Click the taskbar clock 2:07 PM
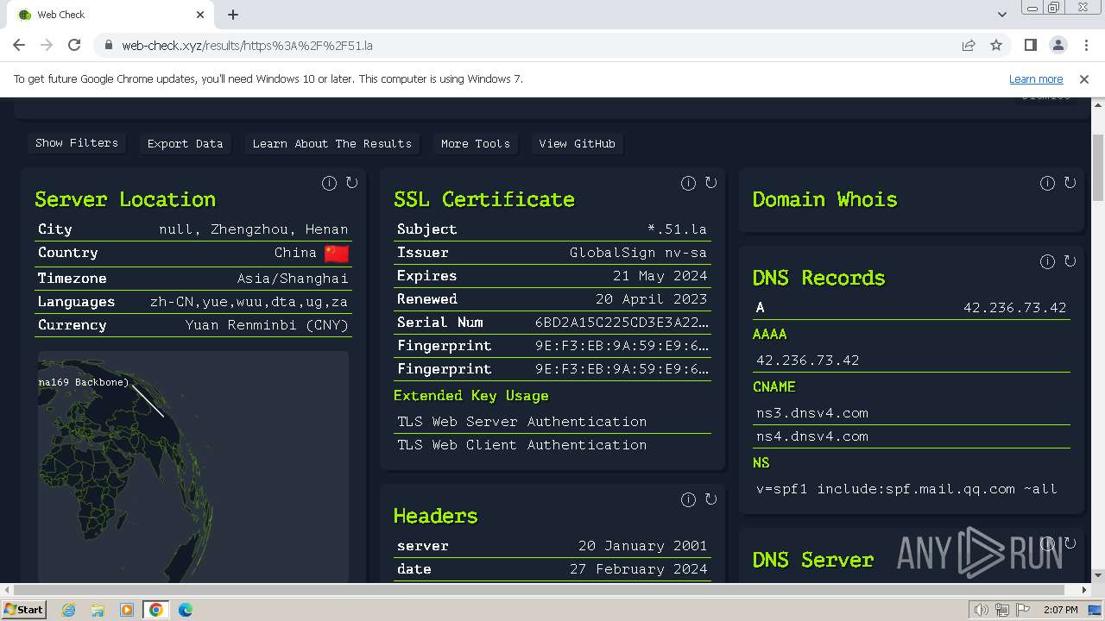Screen dimensions: 1105x621 click(1061, 610)
